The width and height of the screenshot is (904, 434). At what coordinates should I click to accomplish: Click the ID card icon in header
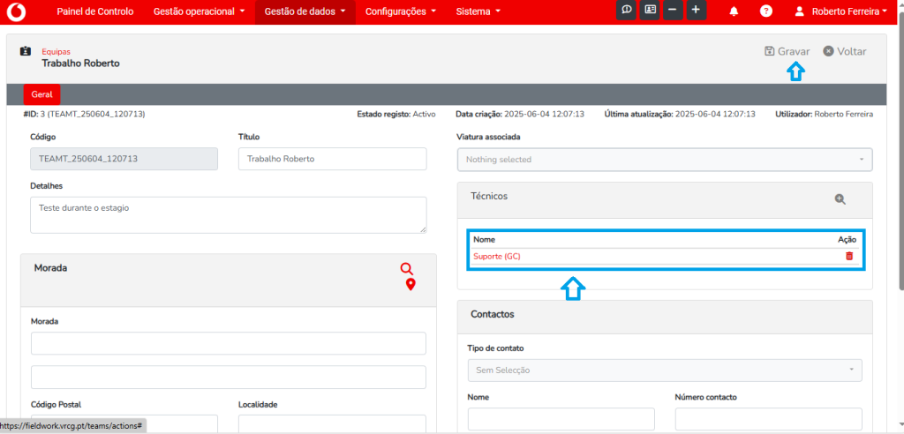pyautogui.click(x=651, y=11)
